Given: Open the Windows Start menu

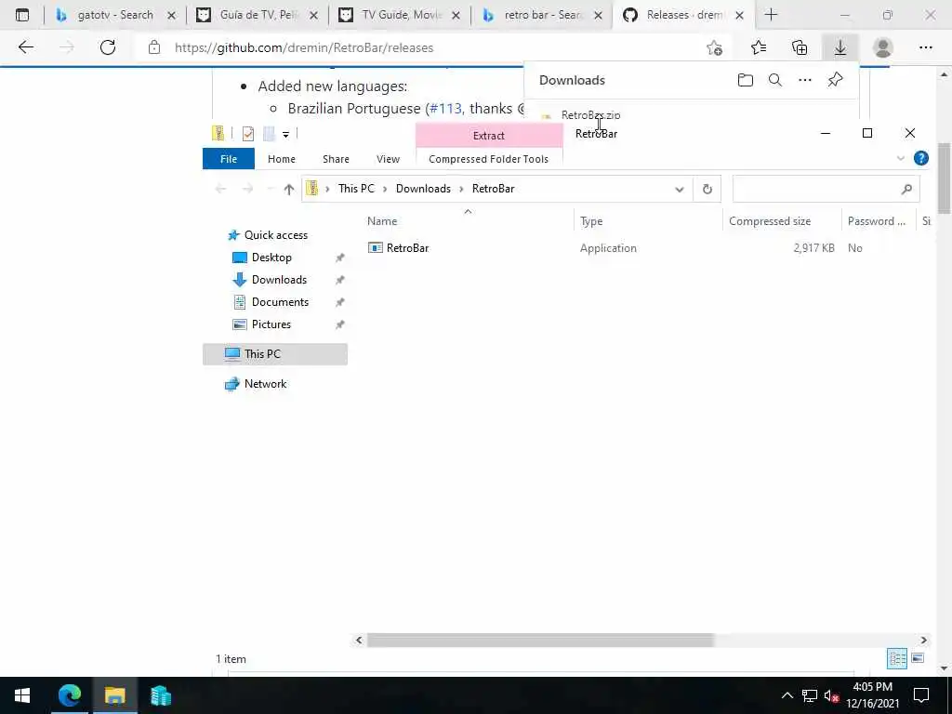Looking at the screenshot, I should [x=22, y=695].
